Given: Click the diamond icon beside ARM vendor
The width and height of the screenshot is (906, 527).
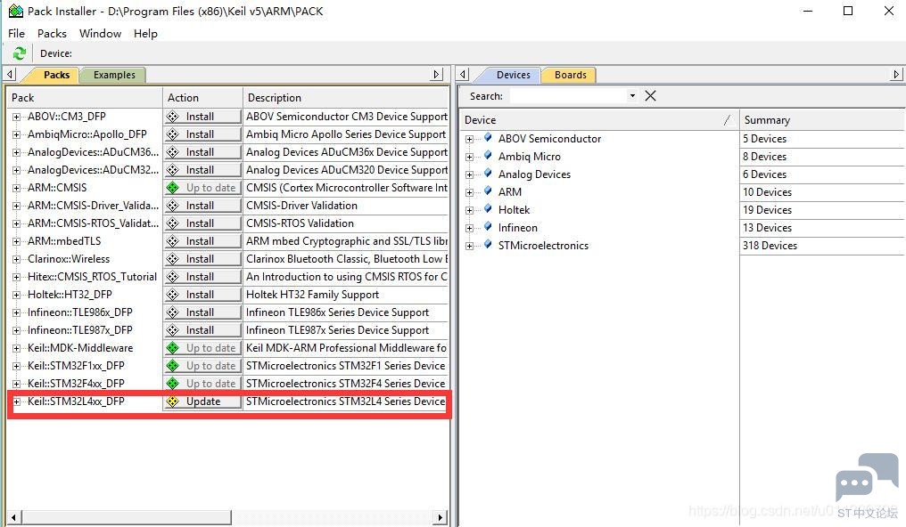Looking at the screenshot, I should pyautogui.click(x=488, y=191).
